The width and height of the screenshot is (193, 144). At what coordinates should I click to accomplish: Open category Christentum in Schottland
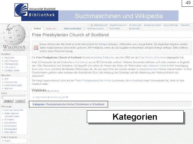click(x=90, y=104)
